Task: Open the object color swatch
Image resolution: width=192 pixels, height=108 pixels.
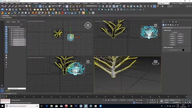Action: (183, 50)
